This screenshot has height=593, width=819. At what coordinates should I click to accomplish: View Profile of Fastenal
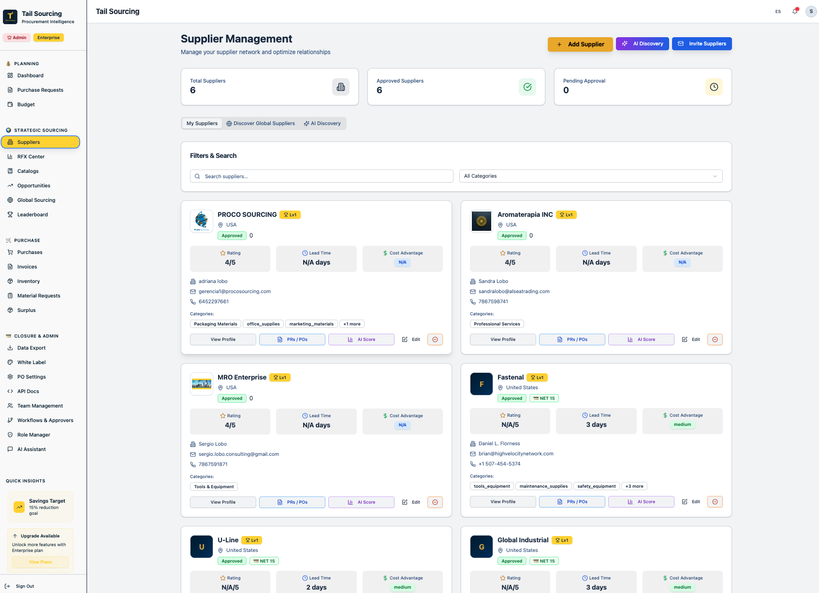[x=503, y=502]
